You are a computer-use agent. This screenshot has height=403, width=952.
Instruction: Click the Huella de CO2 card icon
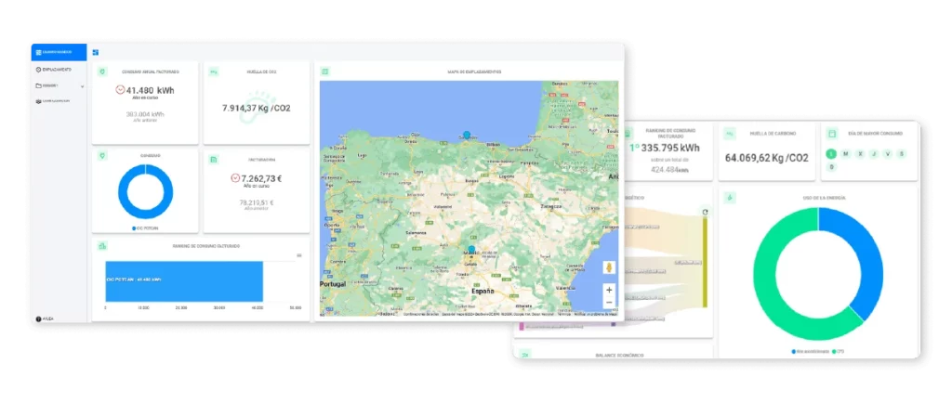coord(214,71)
